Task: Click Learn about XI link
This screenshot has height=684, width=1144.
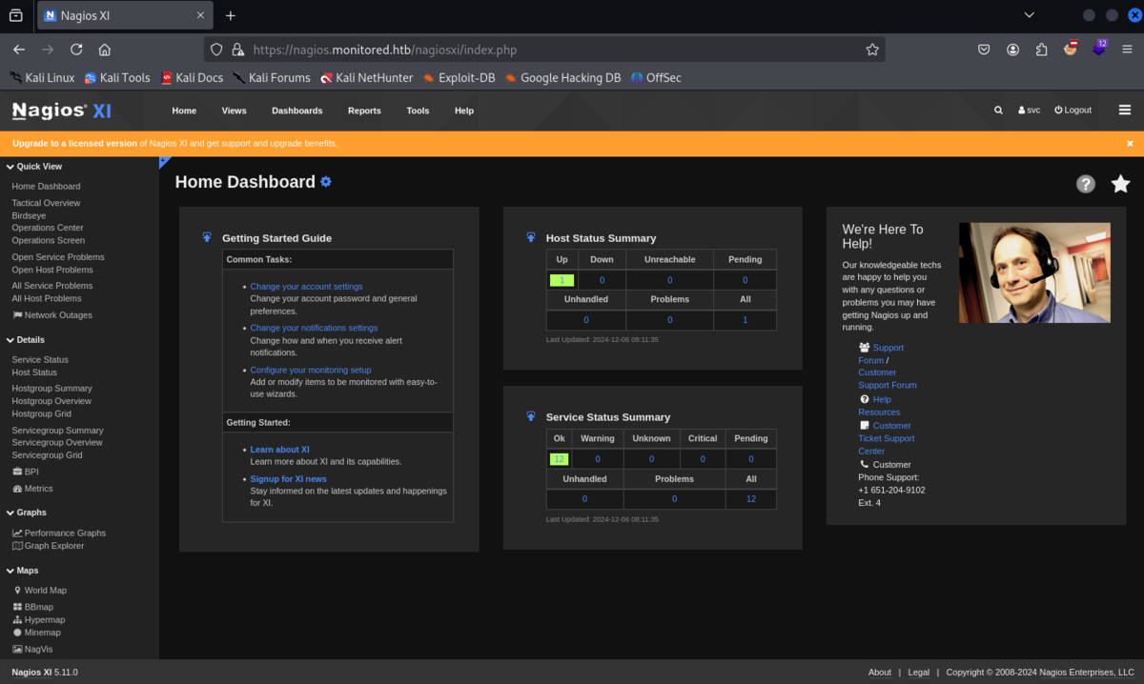Action: 279,450
